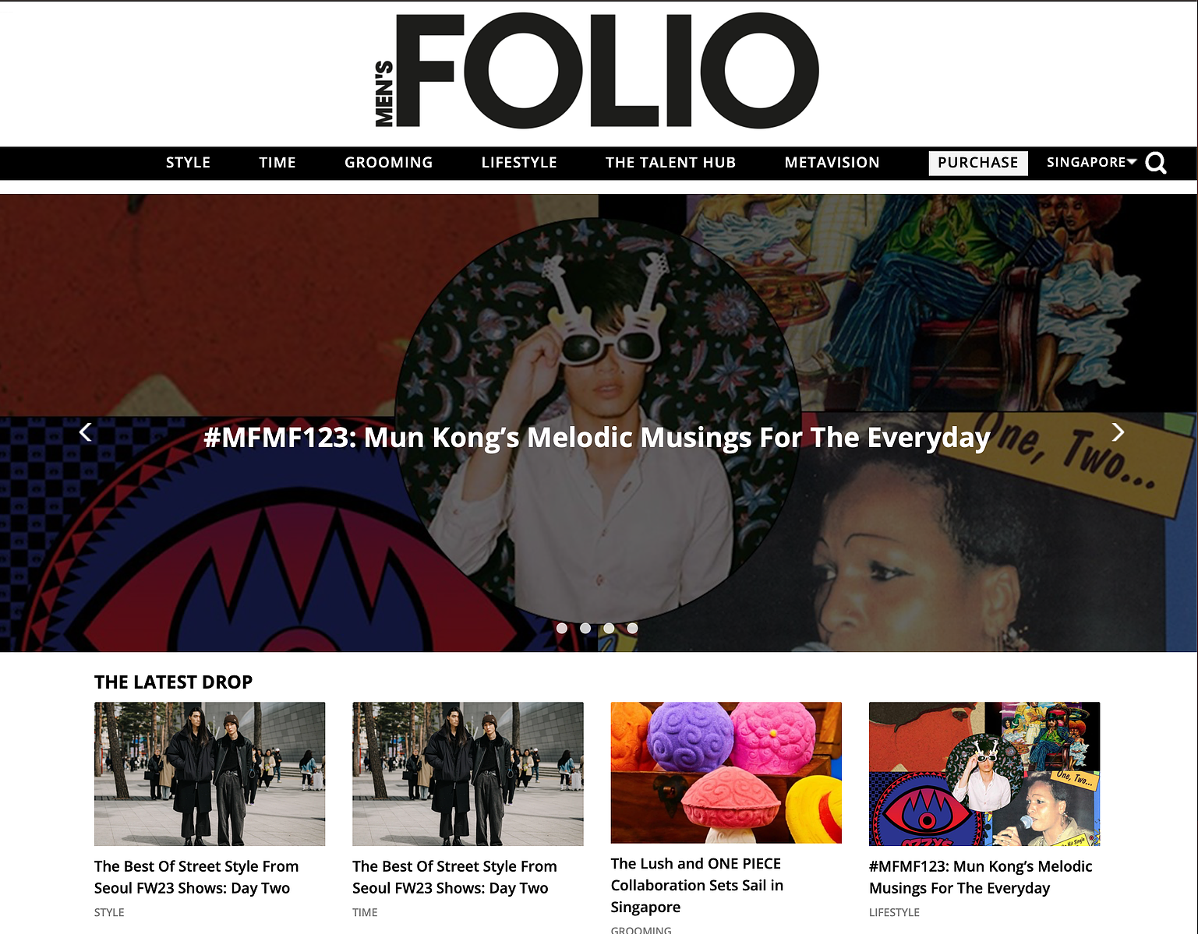1198x934 pixels.
Task: Select the first carousel dot
Action: point(562,628)
